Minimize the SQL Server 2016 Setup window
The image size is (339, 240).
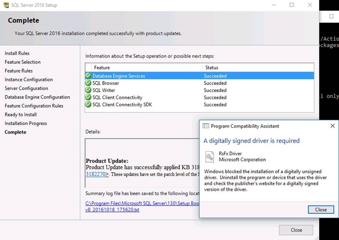click(274, 5)
